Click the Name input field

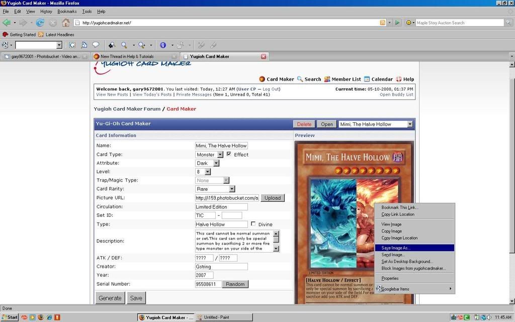coord(221,145)
